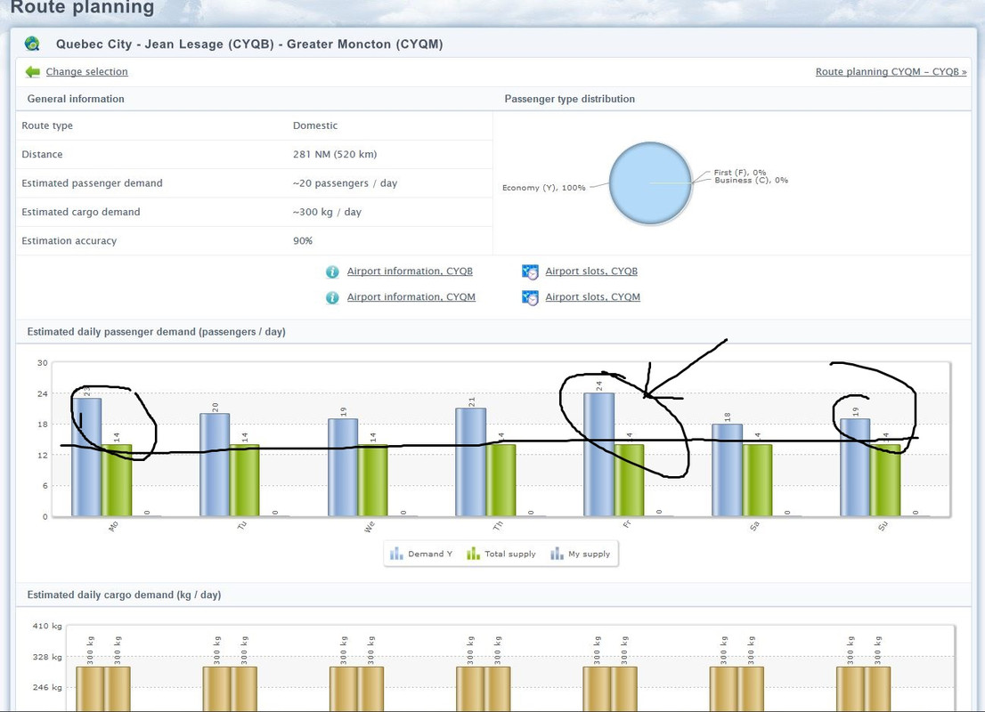The height and width of the screenshot is (712, 985).
Task: Toggle Total supply legend entry
Action: point(501,554)
